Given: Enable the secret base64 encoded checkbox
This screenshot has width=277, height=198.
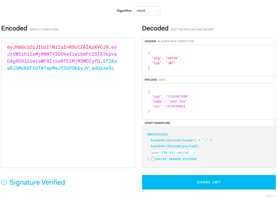Looking at the screenshot, I should (x=153, y=159).
